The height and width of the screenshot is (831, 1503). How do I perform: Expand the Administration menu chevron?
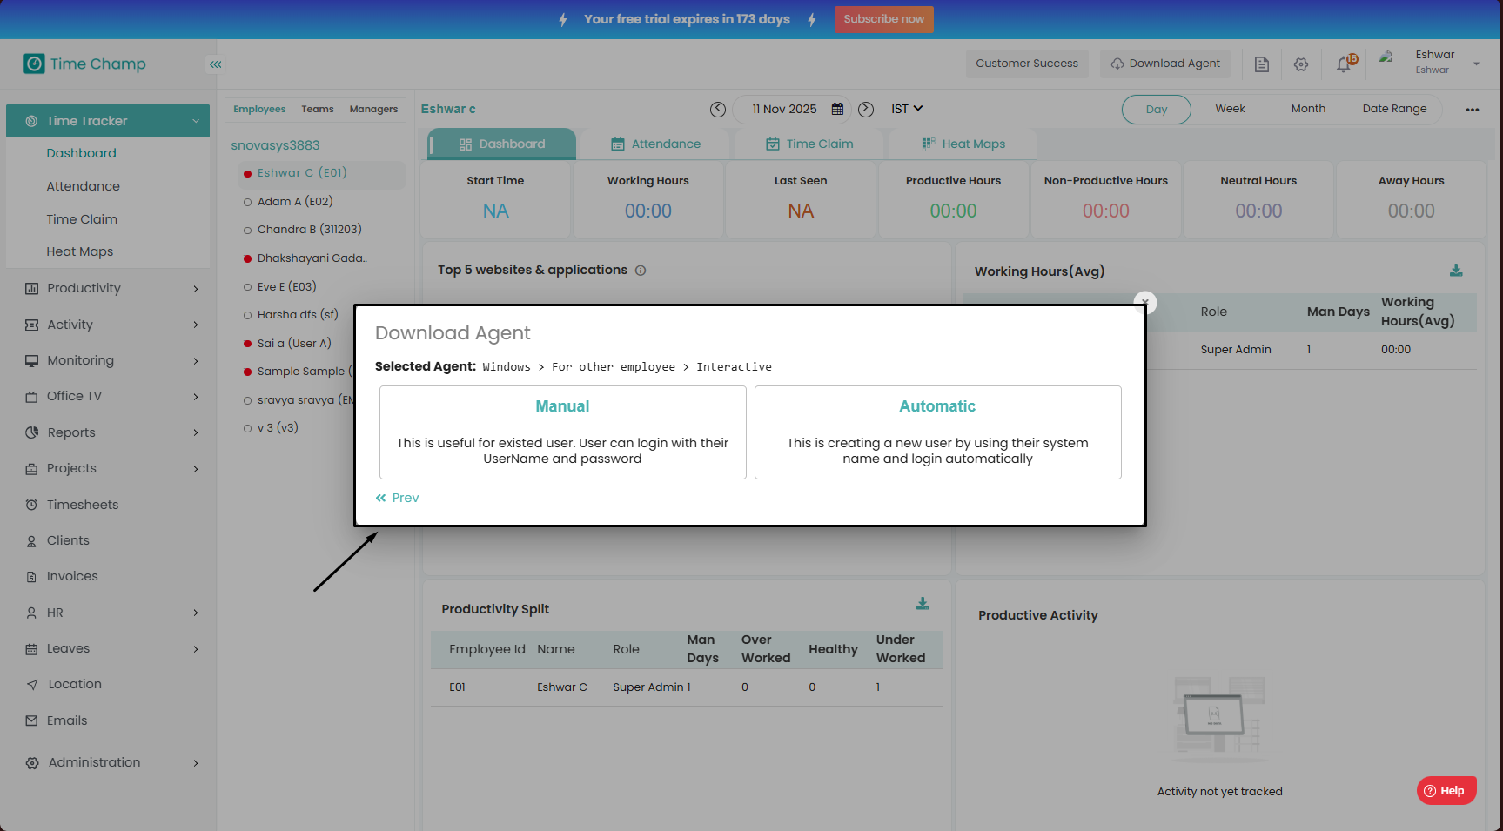point(196,763)
